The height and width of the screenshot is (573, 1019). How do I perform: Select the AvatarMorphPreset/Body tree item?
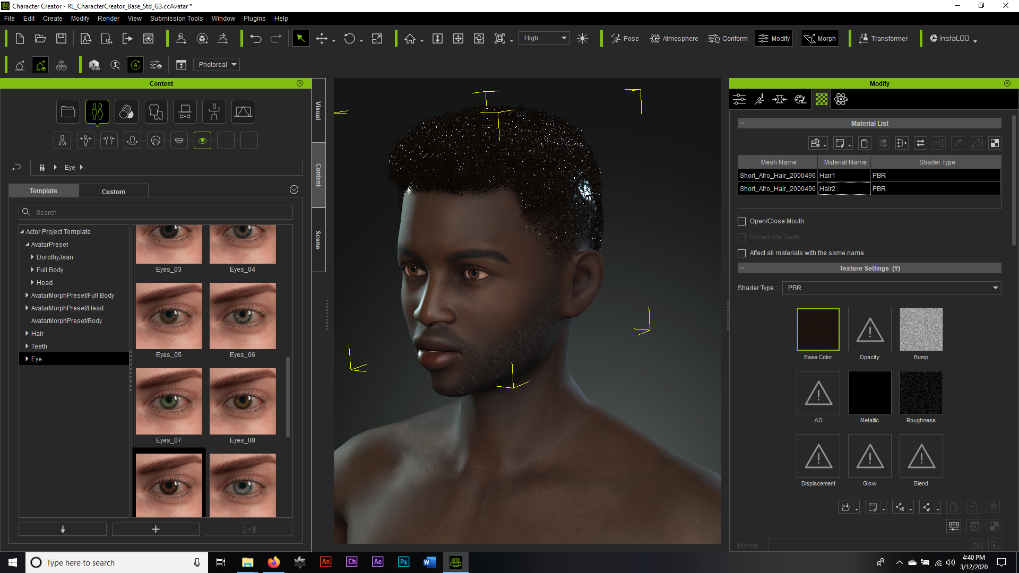(66, 321)
